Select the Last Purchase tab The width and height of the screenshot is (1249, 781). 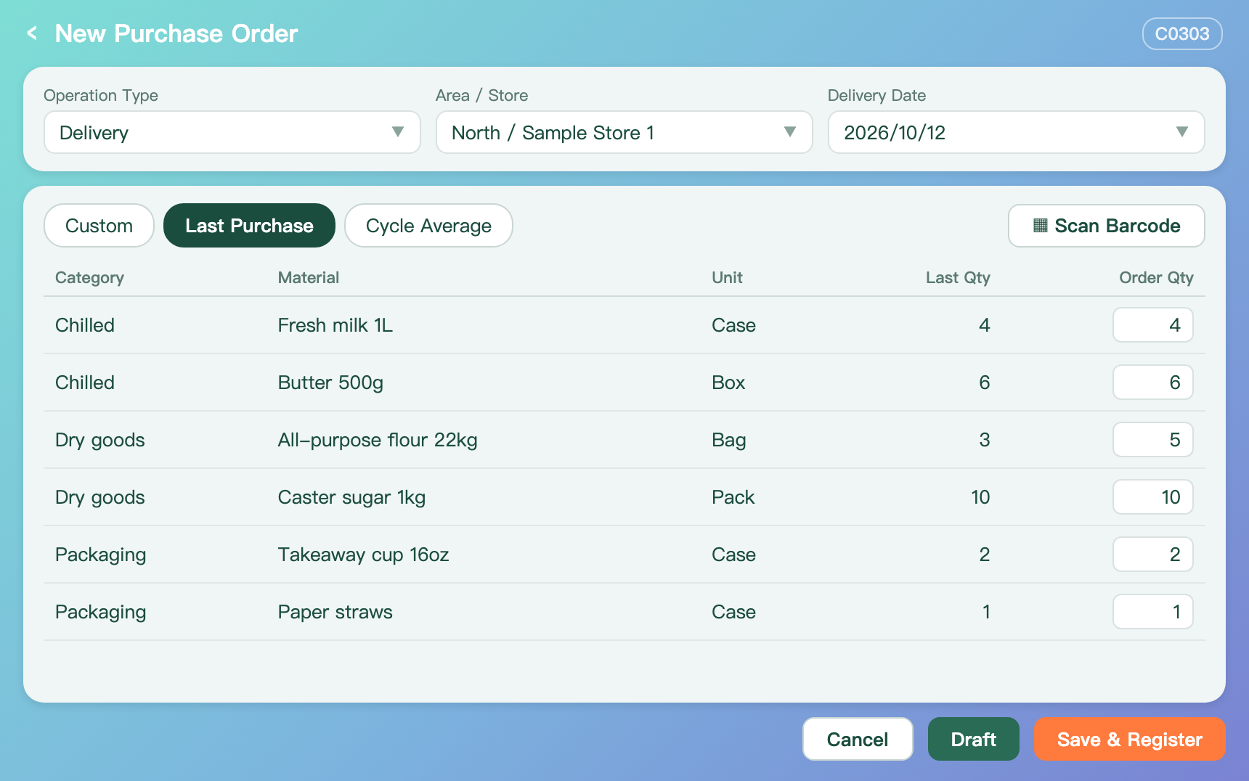click(x=249, y=226)
